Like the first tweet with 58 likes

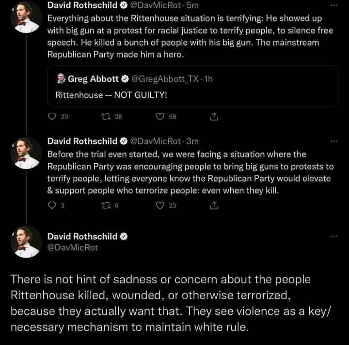coord(160,117)
